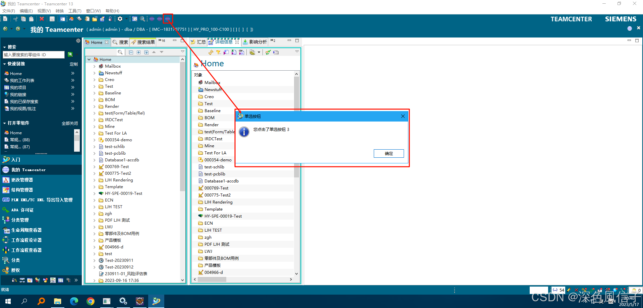Open the Chrome icon in the taskbar
Image resolution: width=643 pixels, height=308 pixels.
click(90, 301)
